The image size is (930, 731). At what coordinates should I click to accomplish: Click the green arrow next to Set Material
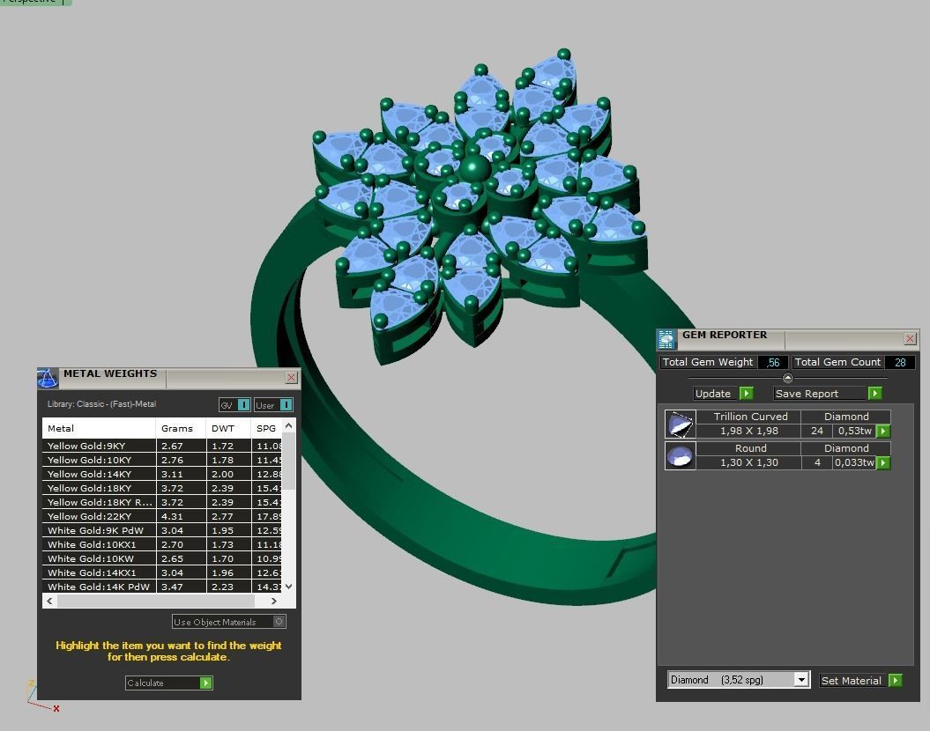click(896, 681)
